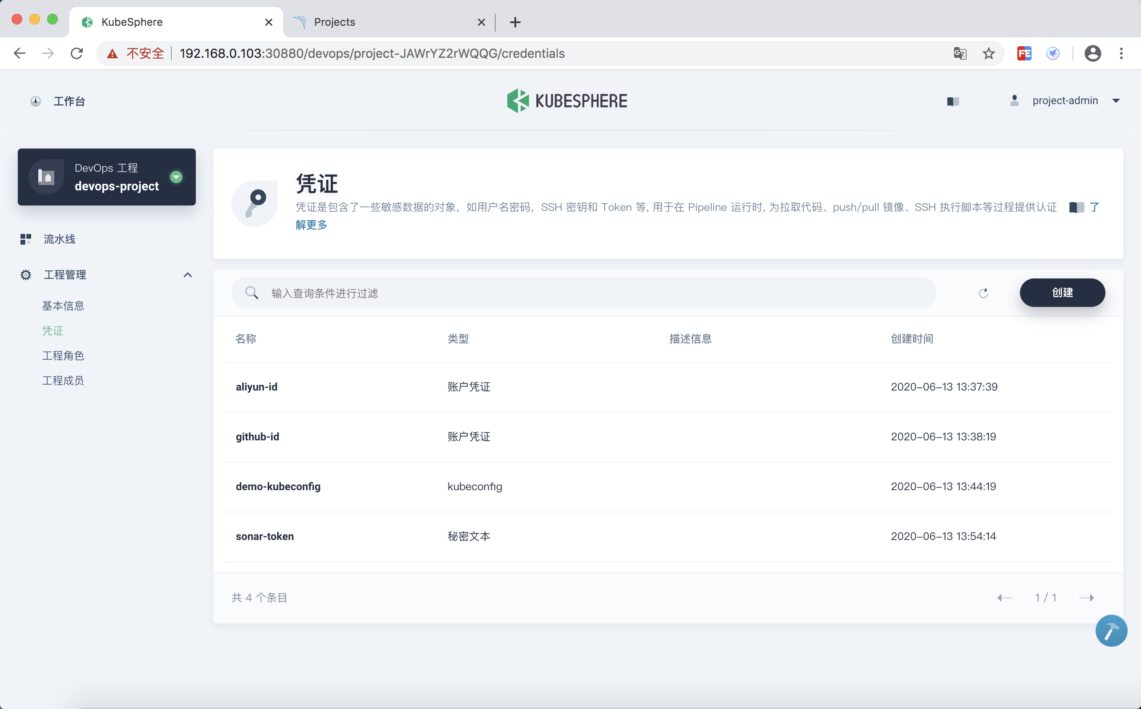Screen dimensions: 1141x709
Task: Open the demo-kubeconfig credential
Action: coord(278,486)
